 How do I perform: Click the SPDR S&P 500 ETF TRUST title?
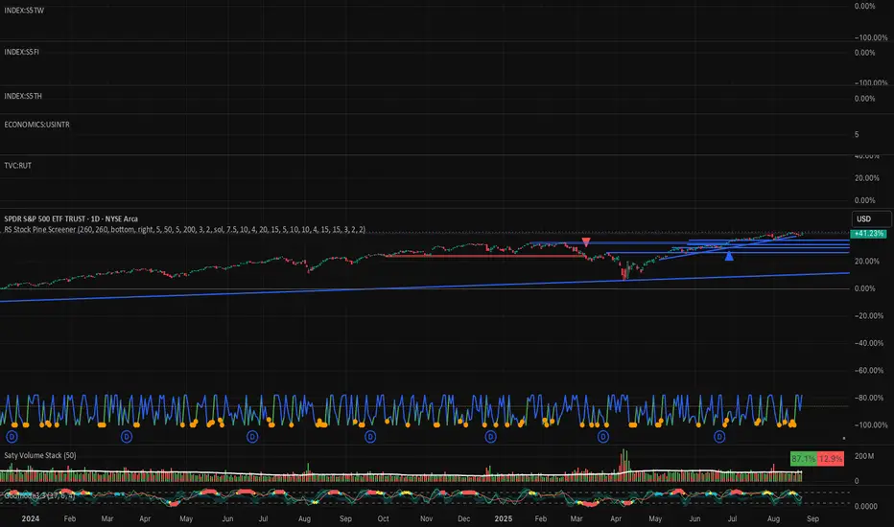tap(71, 218)
